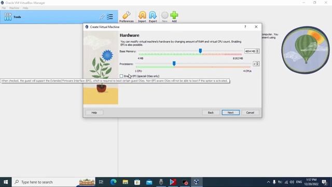The height and width of the screenshot is (187, 332).
Task: Open Task View from the taskbar
Action: click(x=101, y=182)
